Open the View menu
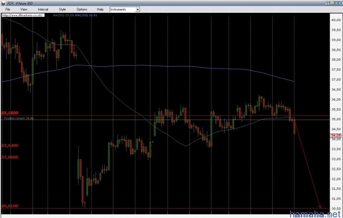 (24, 9)
